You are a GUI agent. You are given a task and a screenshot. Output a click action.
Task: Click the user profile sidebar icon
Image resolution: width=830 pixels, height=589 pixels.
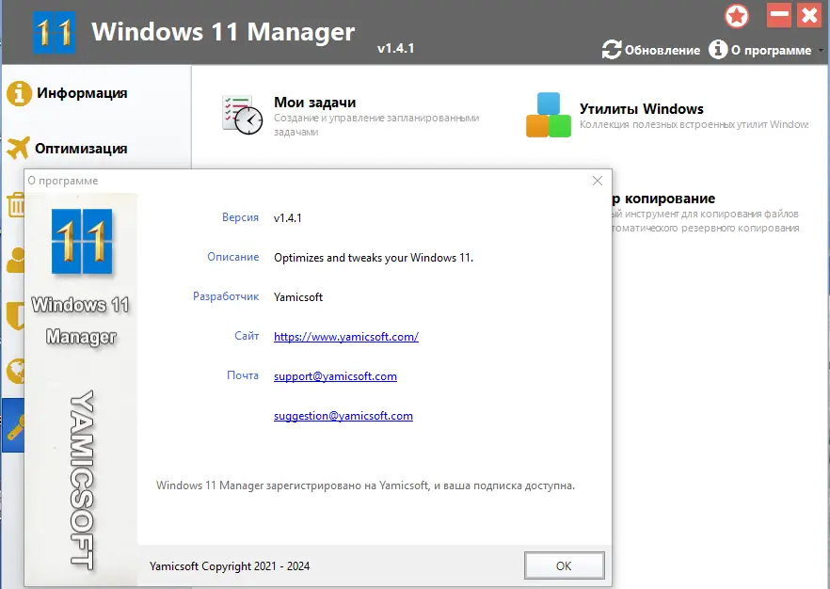[x=16, y=261]
